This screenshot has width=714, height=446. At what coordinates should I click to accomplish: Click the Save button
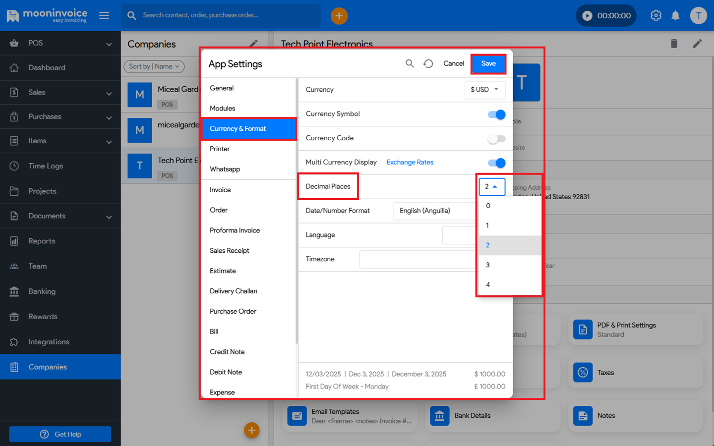click(x=488, y=63)
